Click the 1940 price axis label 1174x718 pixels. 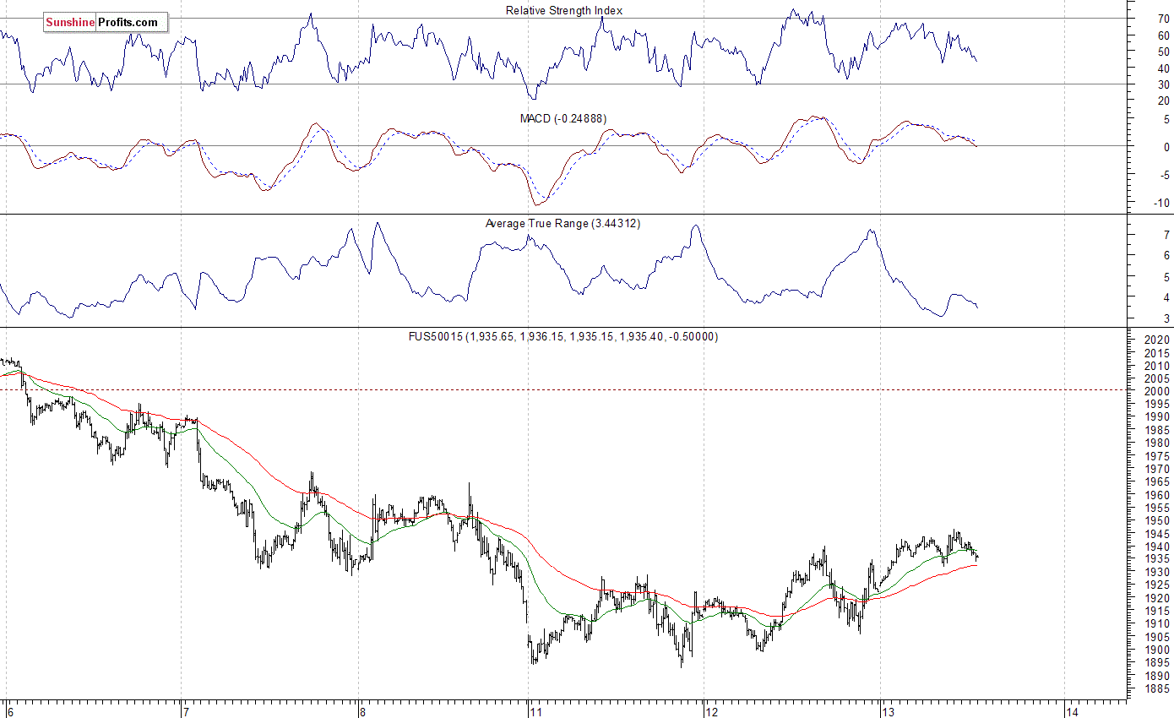click(1156, 547)
